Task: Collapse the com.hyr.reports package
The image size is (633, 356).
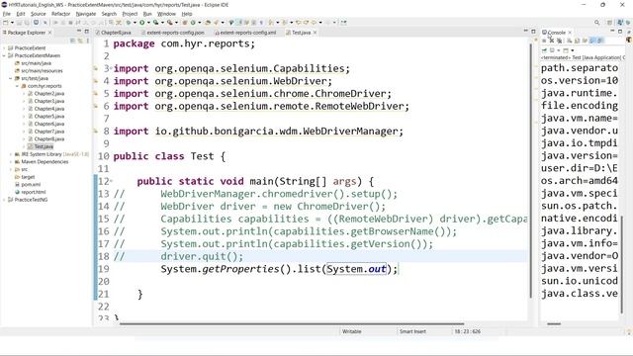Action: (x=18, y=86)
